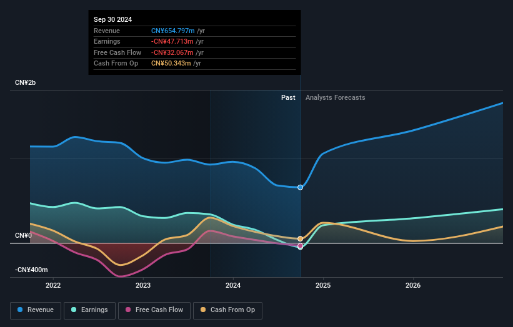
Task: Click the earnings value -CN¥47.713m
Action: [x=172, y=41]
